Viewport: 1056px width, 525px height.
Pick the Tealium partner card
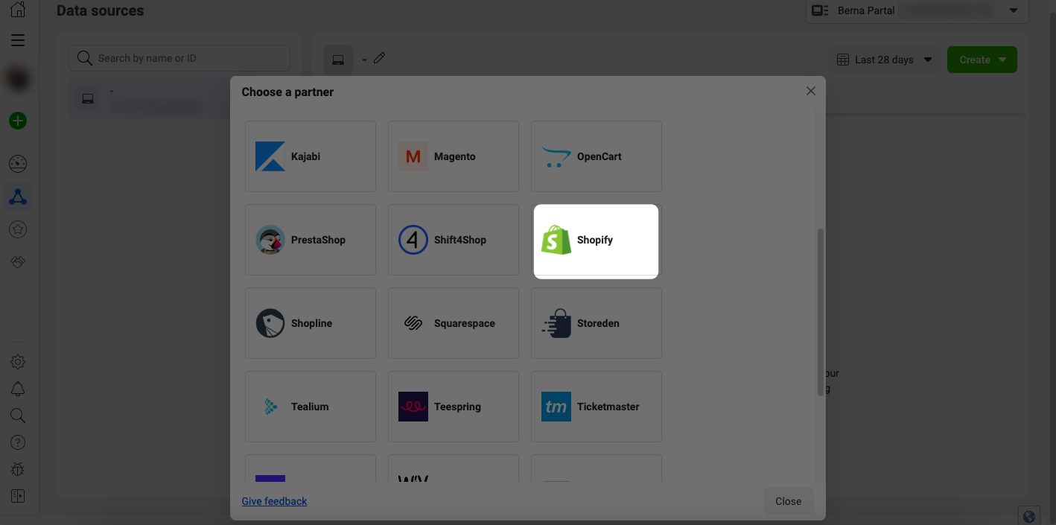tap(311, 407)
